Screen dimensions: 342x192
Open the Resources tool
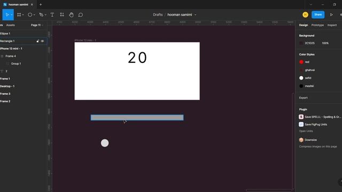point(62,14)
